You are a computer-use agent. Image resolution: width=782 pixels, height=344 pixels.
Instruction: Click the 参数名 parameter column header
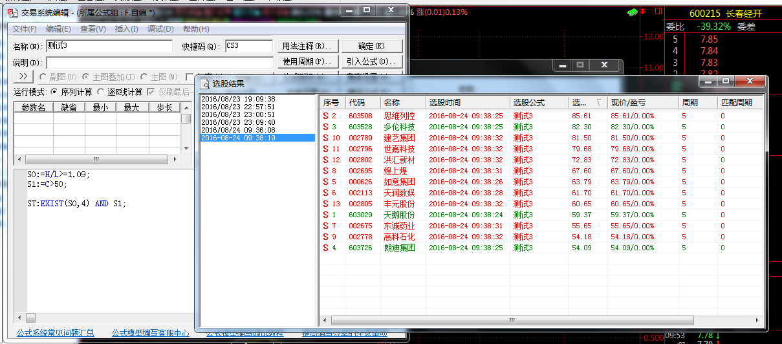click(x=34, y=107)
